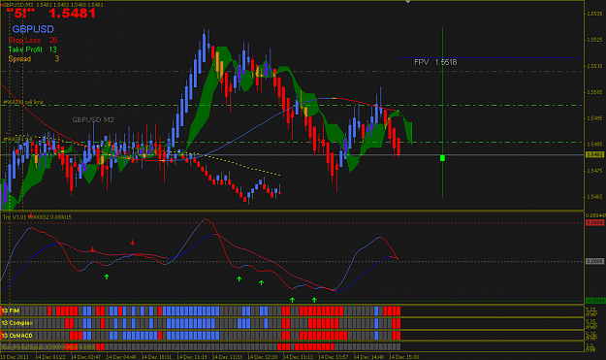Click the 14 Dec 01:22 time axis label

50,357
